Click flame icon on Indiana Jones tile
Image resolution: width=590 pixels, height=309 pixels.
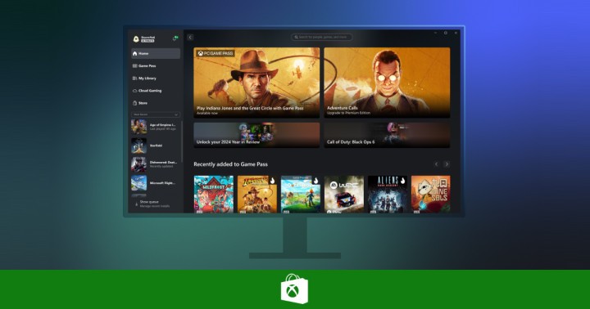pyautogui.click(x=272, y=181)
